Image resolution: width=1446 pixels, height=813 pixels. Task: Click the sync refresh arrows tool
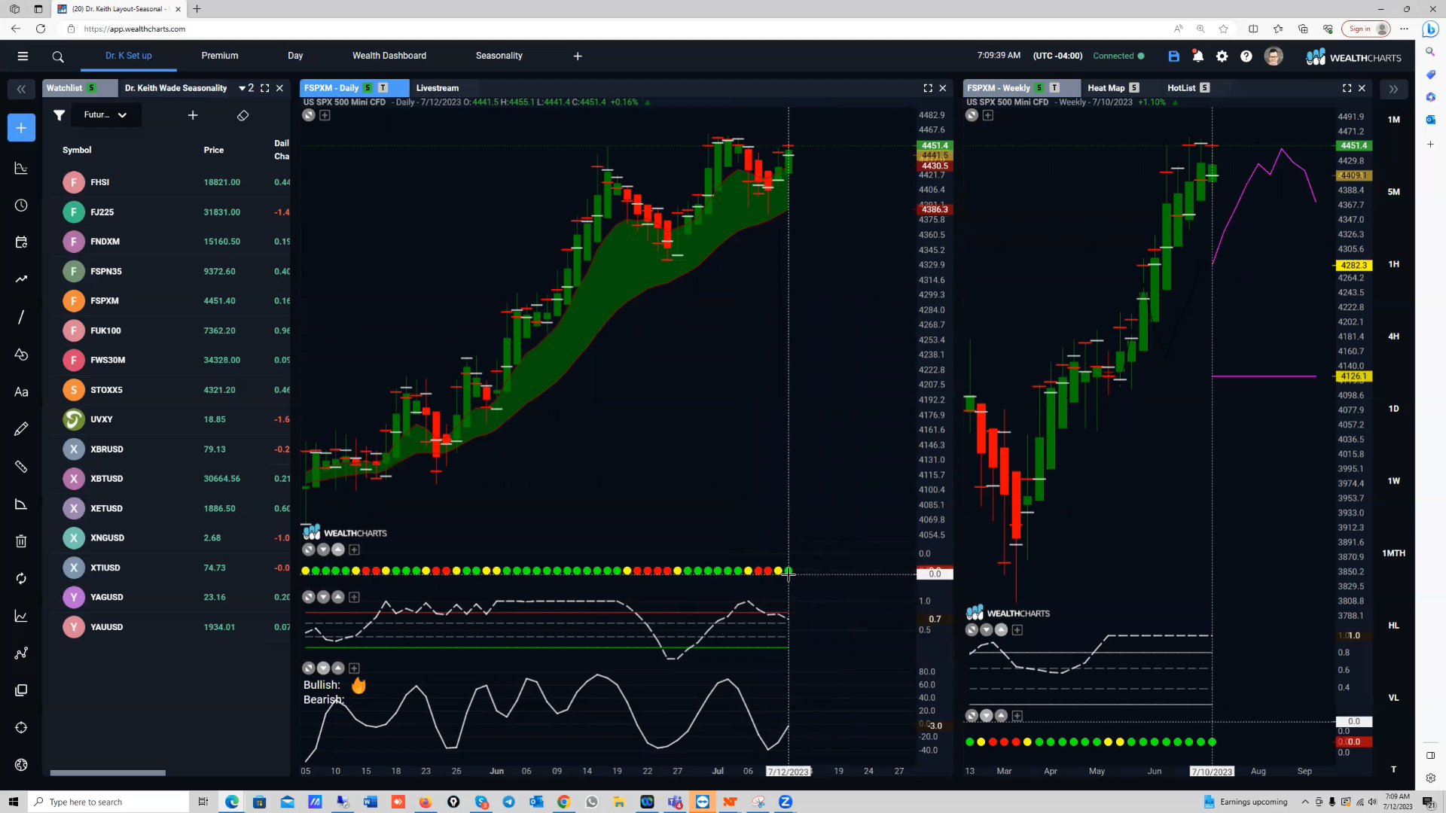tap(21, 578)
